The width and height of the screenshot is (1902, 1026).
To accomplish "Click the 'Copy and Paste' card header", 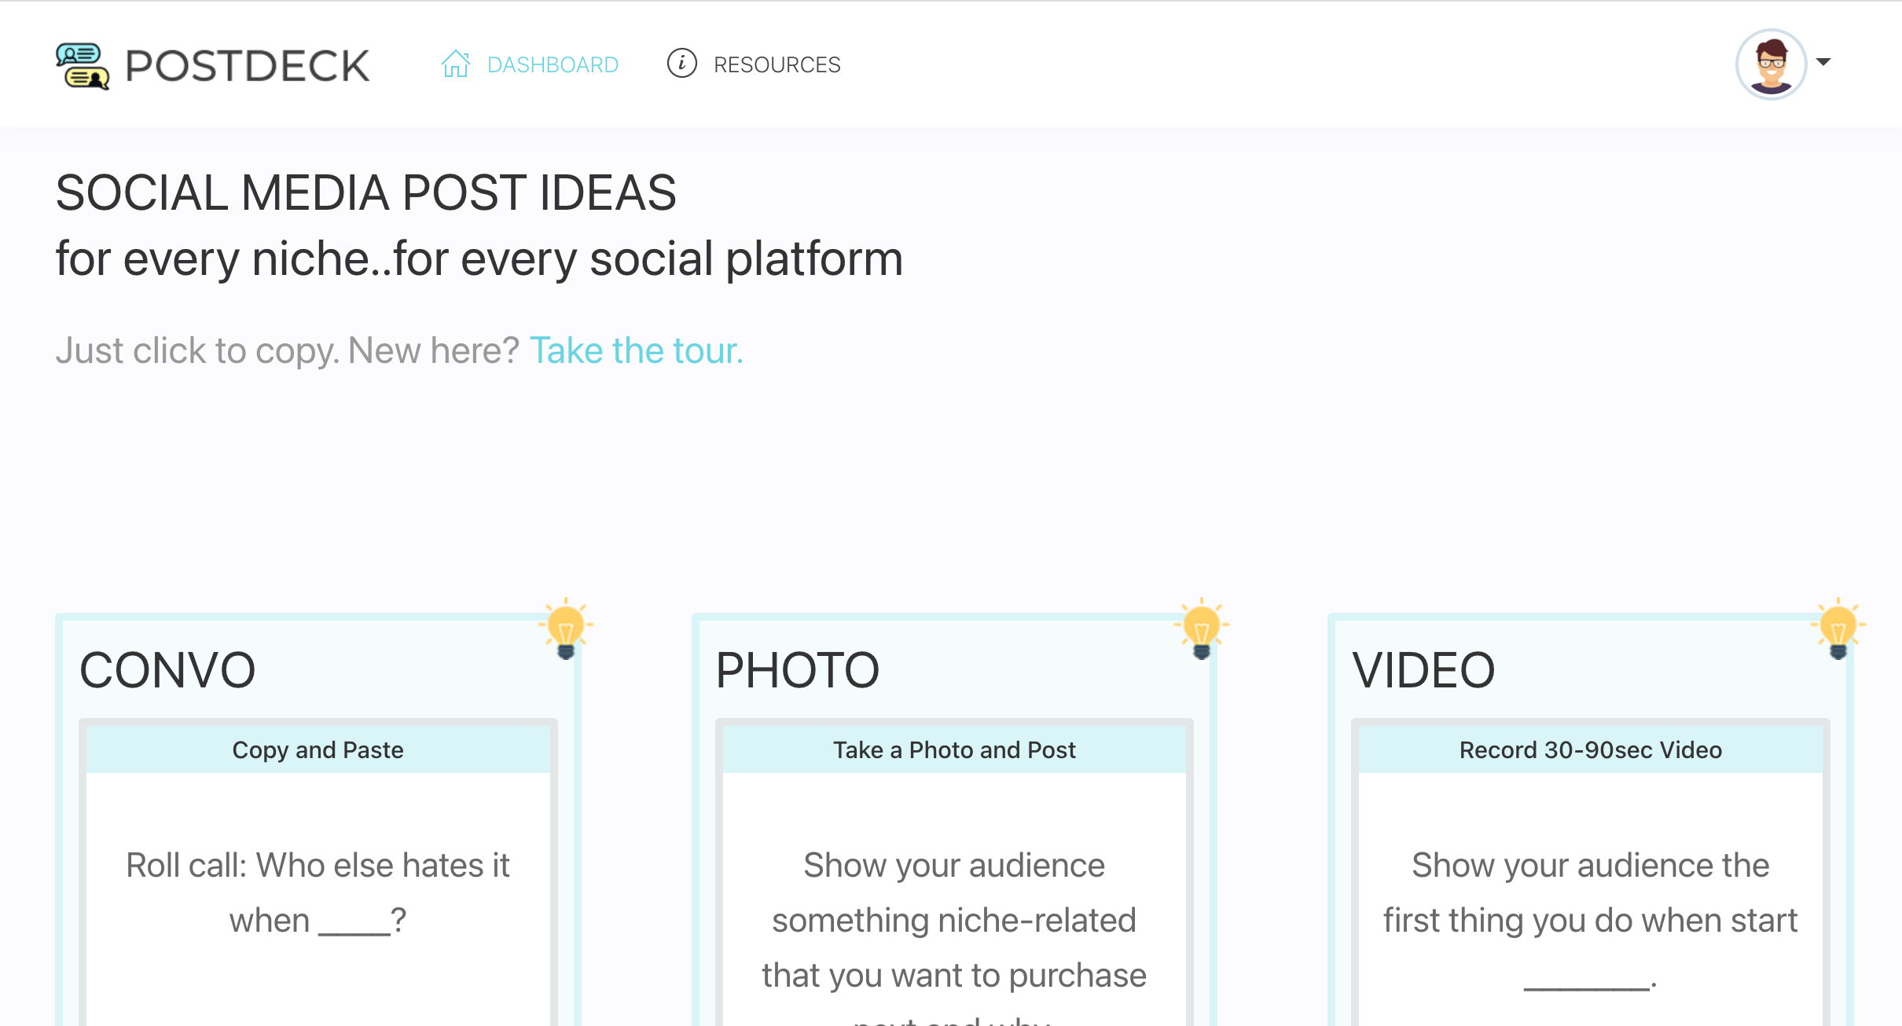I will click(x=318, y=749).
